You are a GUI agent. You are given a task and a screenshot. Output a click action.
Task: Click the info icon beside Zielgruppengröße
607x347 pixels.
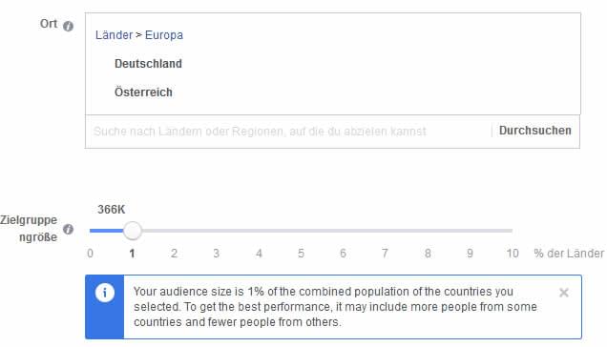68,229
